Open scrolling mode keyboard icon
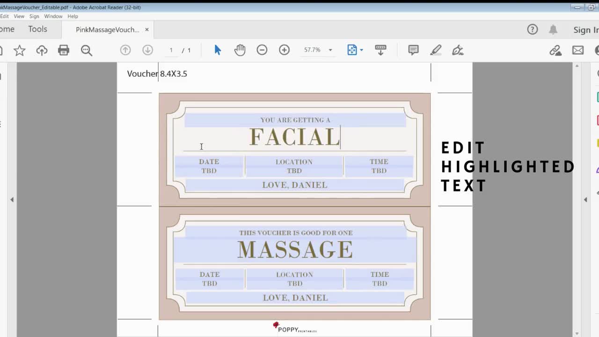The image size is (599, 337). pyautogui.click(x=380, y=50)
